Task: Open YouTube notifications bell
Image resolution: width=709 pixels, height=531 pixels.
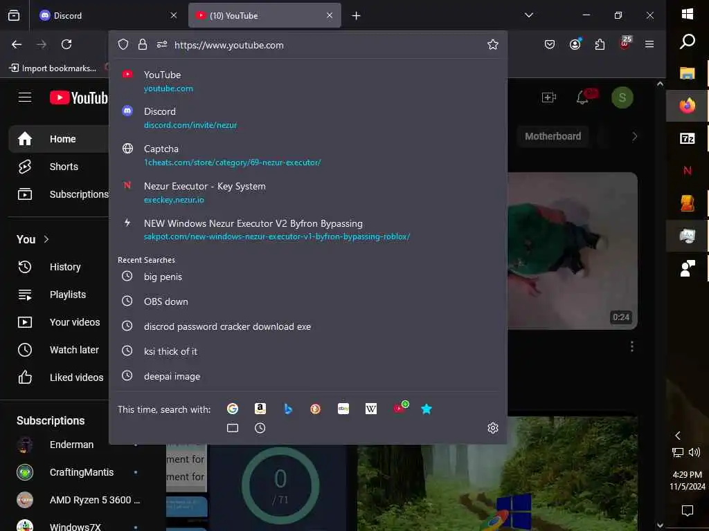Action: (x=582, y=97)
